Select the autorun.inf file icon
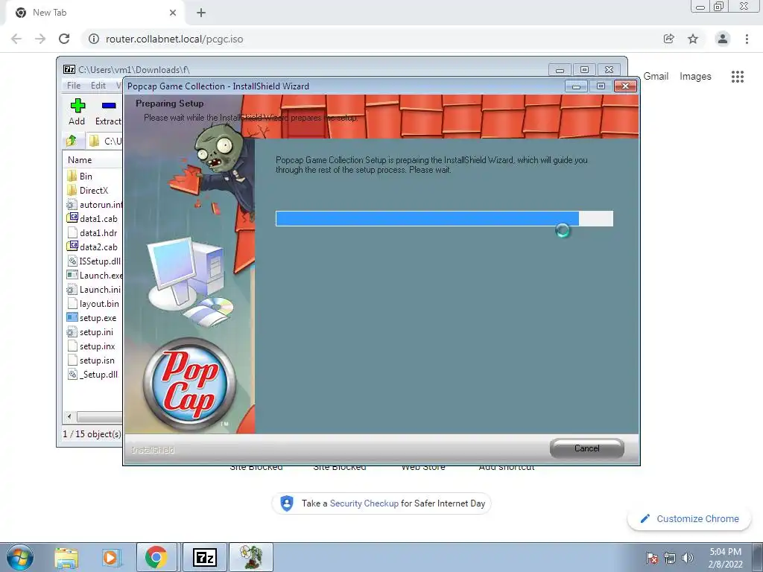Viewport: 763px width, 572px height. [x=72, y=204]
